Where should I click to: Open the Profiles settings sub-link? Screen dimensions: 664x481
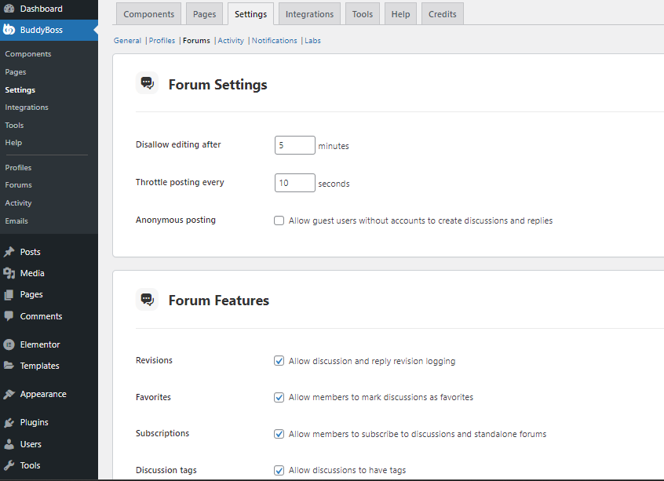162,41
